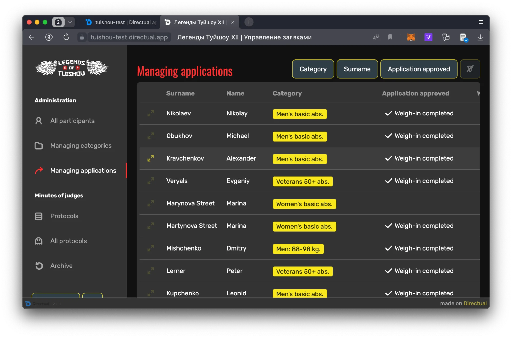The width and height of the screenshot is (512, 338).
Task: Reload the page with refresh icon
Action: click(x=66, y=37)
